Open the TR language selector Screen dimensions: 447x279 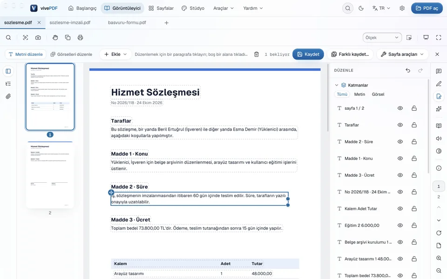pos(381,8)
